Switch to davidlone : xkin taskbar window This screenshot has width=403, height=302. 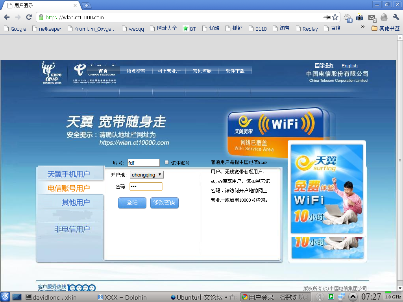[52, 297]
